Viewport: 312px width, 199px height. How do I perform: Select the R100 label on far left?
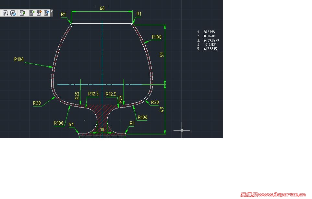(x=19, y=59)
